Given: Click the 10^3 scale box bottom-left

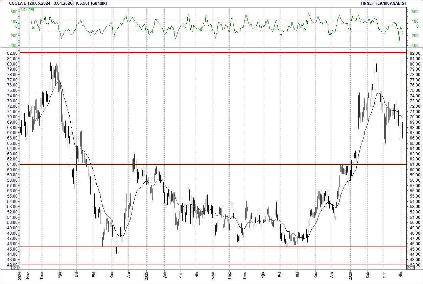Looking at the screenshot, I should point(15,267).
